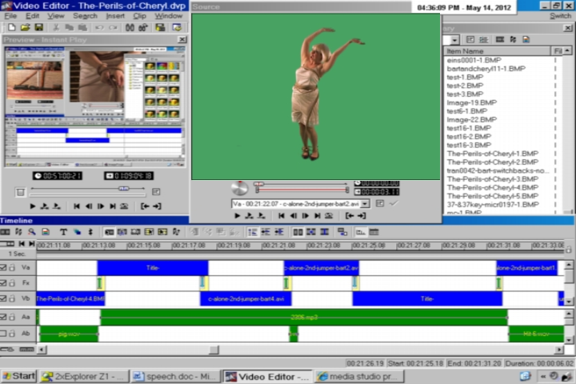Click the Save project floppy icon

[x=38, y=27]
